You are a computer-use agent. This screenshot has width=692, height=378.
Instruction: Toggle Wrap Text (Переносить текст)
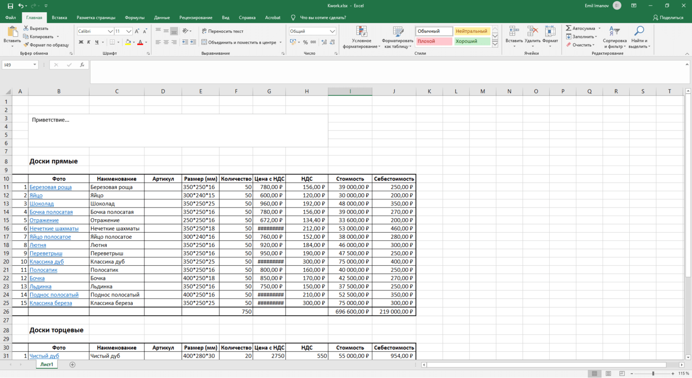click(222, 31)
